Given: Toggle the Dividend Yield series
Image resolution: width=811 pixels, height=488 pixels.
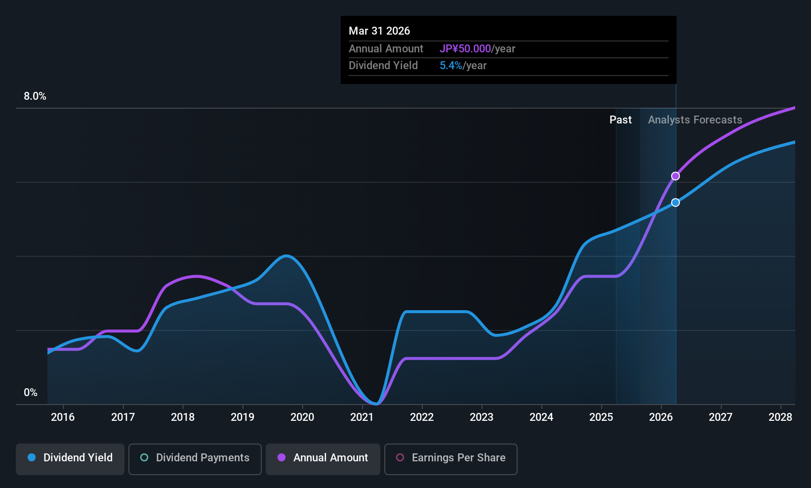Looking at the screenshot, I should click(70, 459).
